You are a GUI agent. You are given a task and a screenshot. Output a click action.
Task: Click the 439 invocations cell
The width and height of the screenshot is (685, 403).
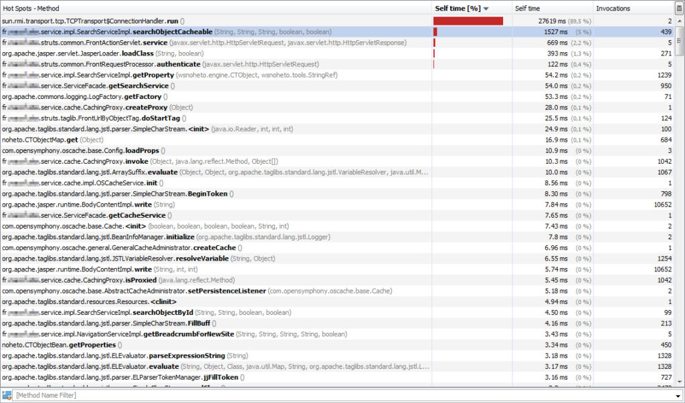coord(634,32)
